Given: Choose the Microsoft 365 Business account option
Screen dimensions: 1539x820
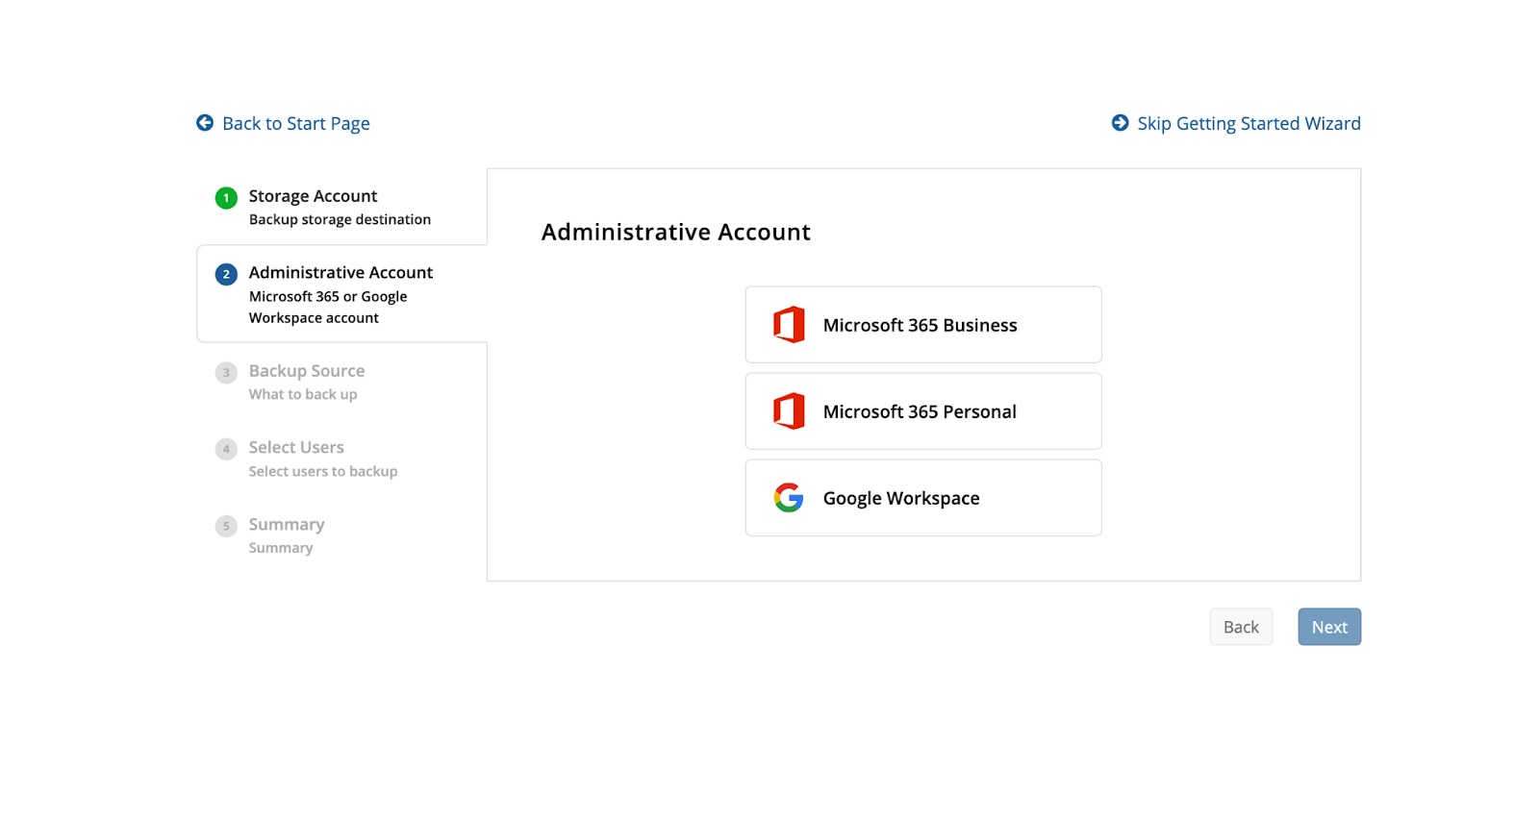Looking at the screenshot, I should [923, 325].
